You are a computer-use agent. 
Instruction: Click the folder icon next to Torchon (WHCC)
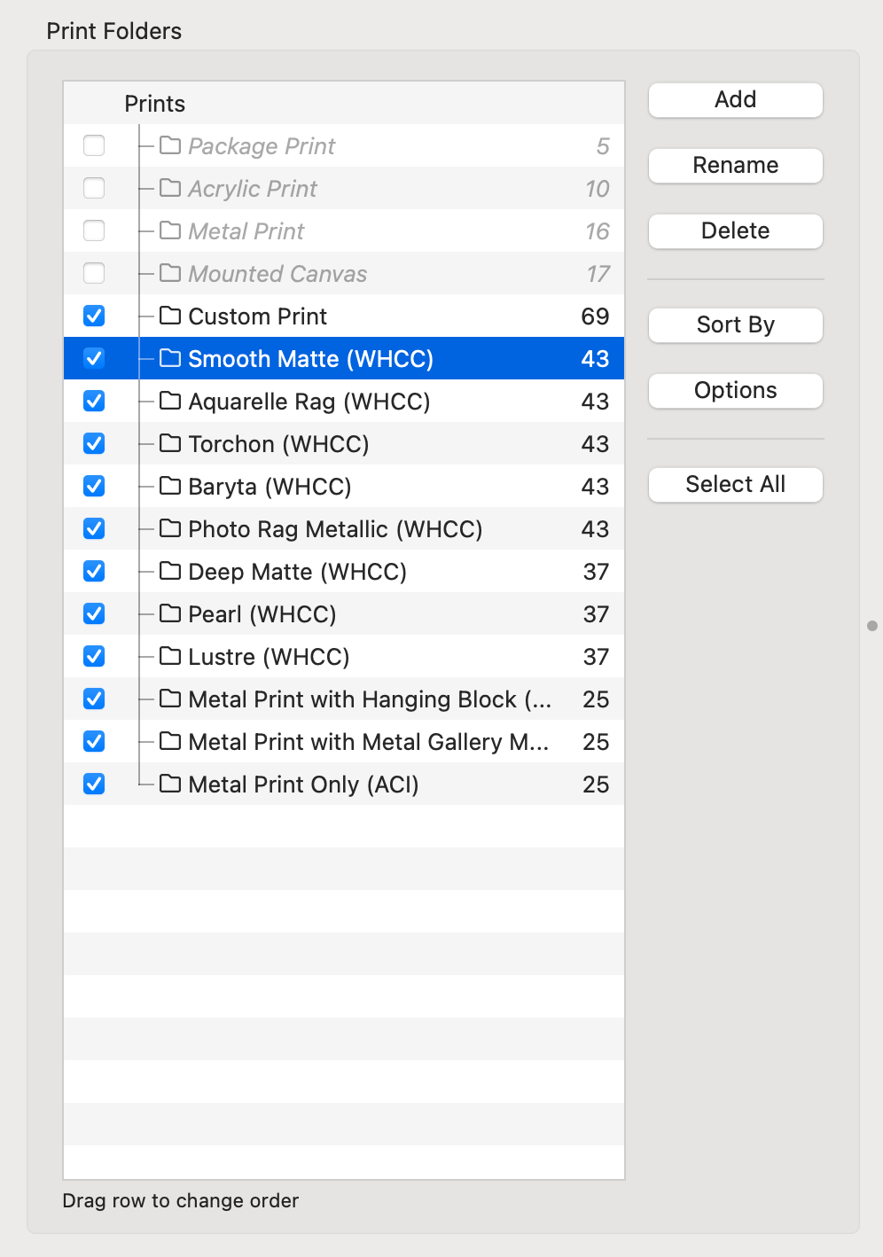170,443
